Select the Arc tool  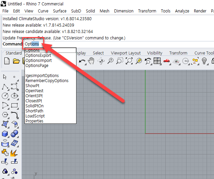coord(5,105)
